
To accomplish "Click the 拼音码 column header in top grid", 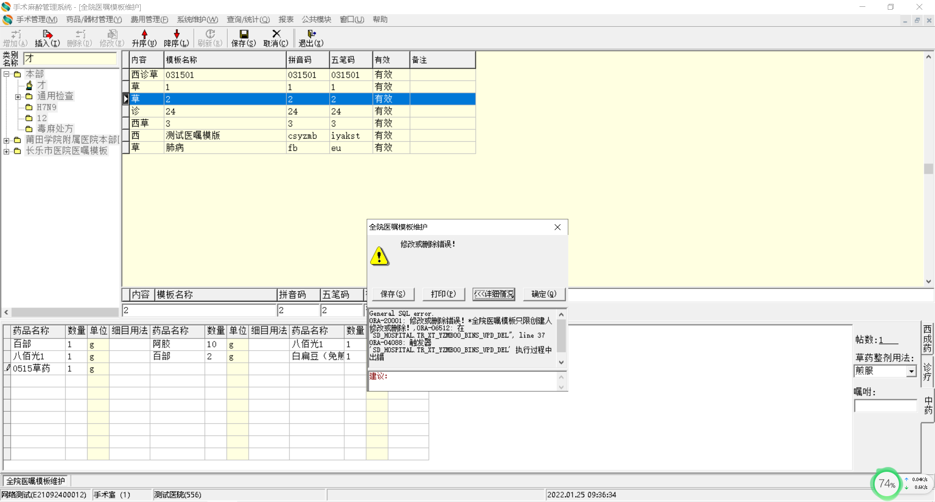I will (307, 60).
